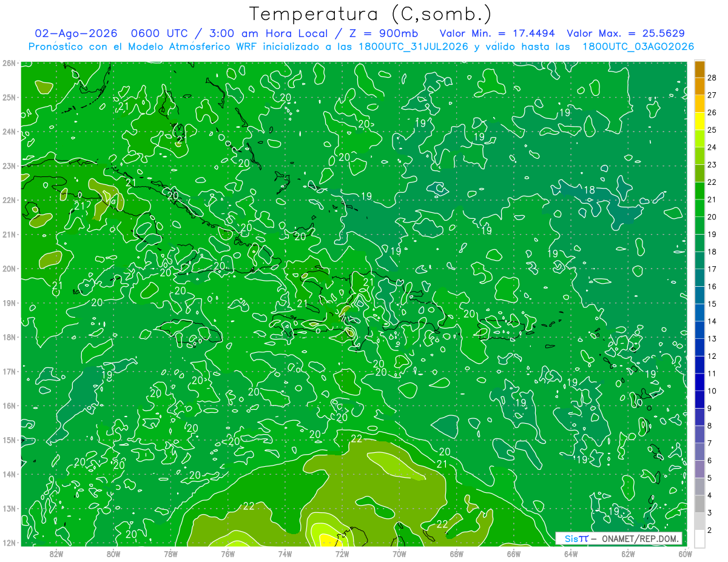The height and width of the screenshot is (562, 728).
Task: Click the "66W" longitude axis label
Action: pyautogui.click(x=514, y=554)
